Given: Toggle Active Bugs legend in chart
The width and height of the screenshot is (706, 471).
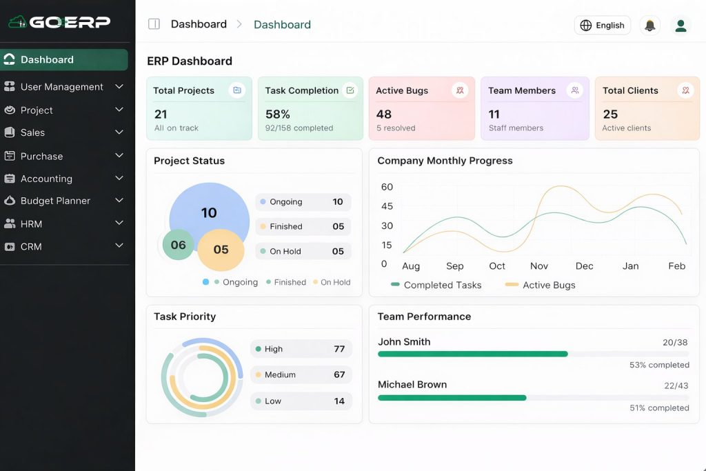Looking at the screenshot, I should (x=541, y=285).
